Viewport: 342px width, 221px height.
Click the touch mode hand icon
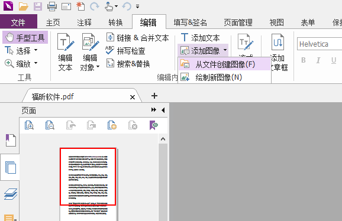(109, 6)
